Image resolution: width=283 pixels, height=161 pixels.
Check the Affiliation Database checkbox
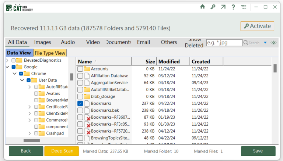point(80,76)
